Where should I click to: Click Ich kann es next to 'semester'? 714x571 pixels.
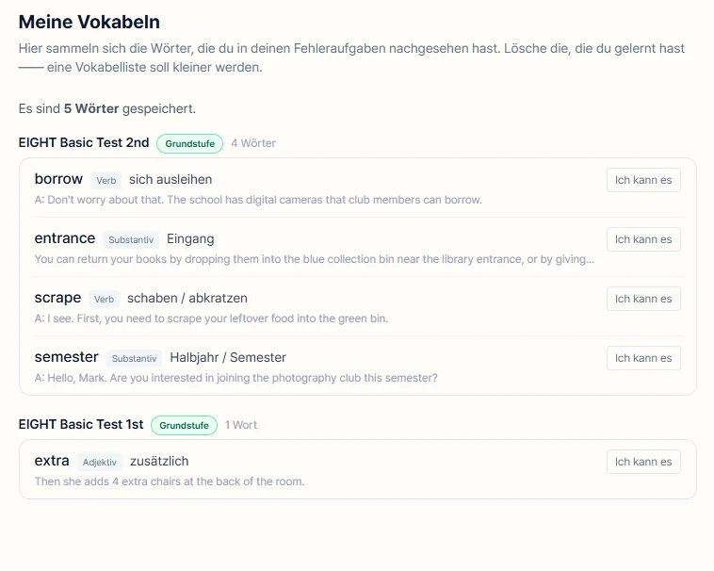[643, 358]
